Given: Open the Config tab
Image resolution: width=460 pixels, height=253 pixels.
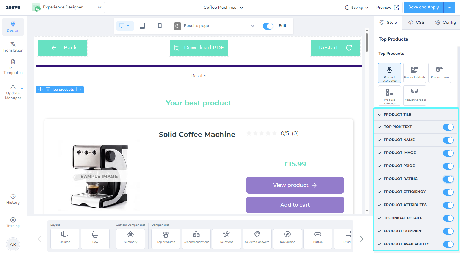Looking at the screenshot, I should [x=445, y=22].
